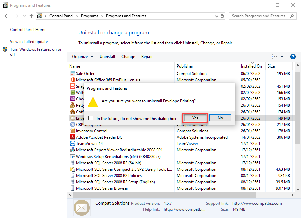Click the change view layout icon
This screenshot has width=301, height=218.
274,56
